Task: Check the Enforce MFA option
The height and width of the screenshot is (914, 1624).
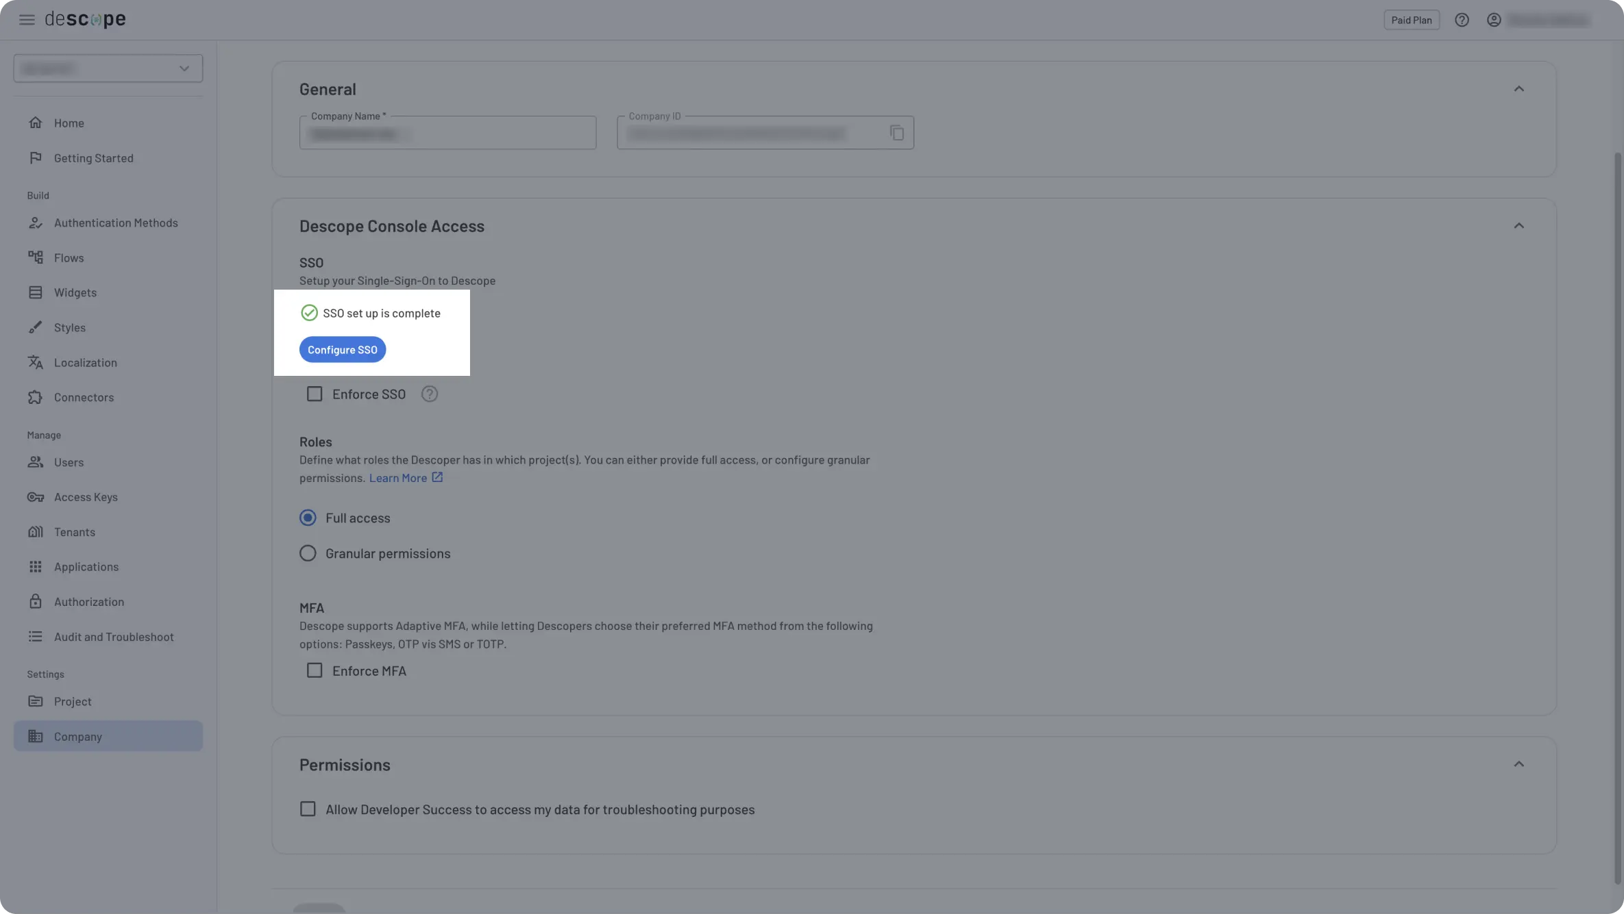Action: coord(315,670)
